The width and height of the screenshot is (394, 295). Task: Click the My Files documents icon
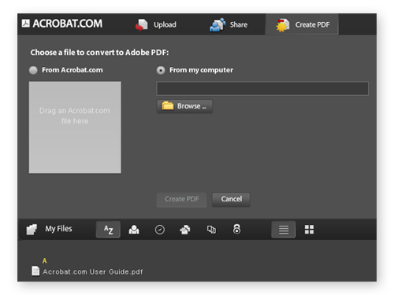pos(32,230)
